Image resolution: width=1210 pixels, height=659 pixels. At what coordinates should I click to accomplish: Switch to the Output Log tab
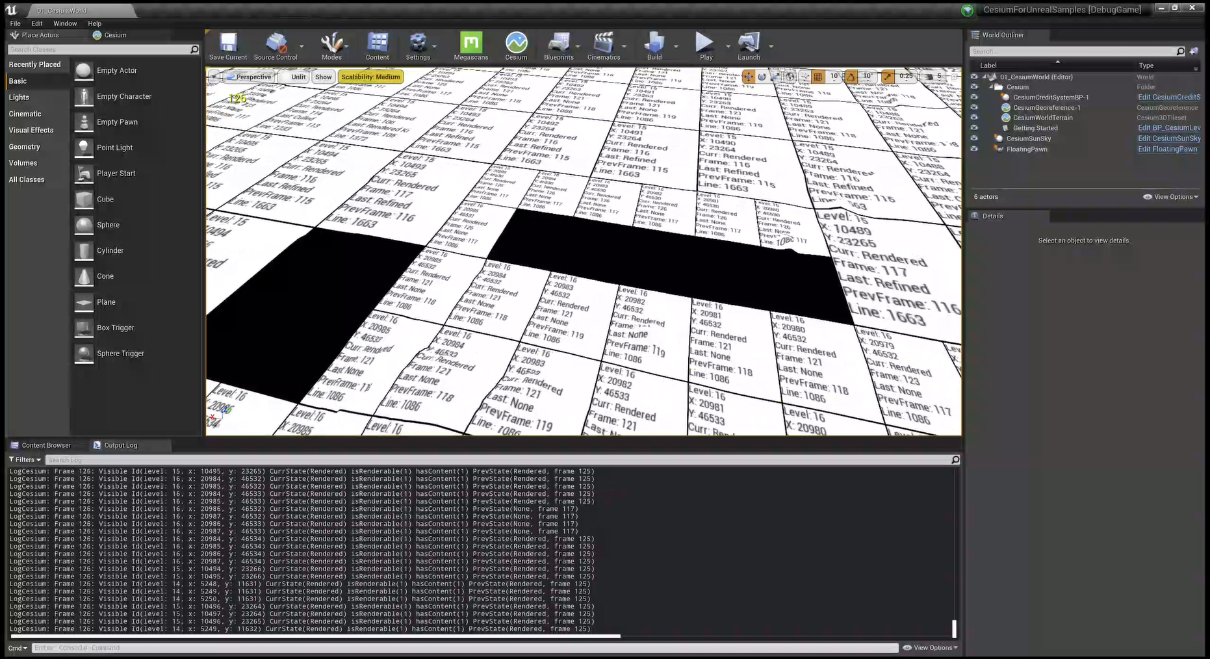tap(121, 445)
